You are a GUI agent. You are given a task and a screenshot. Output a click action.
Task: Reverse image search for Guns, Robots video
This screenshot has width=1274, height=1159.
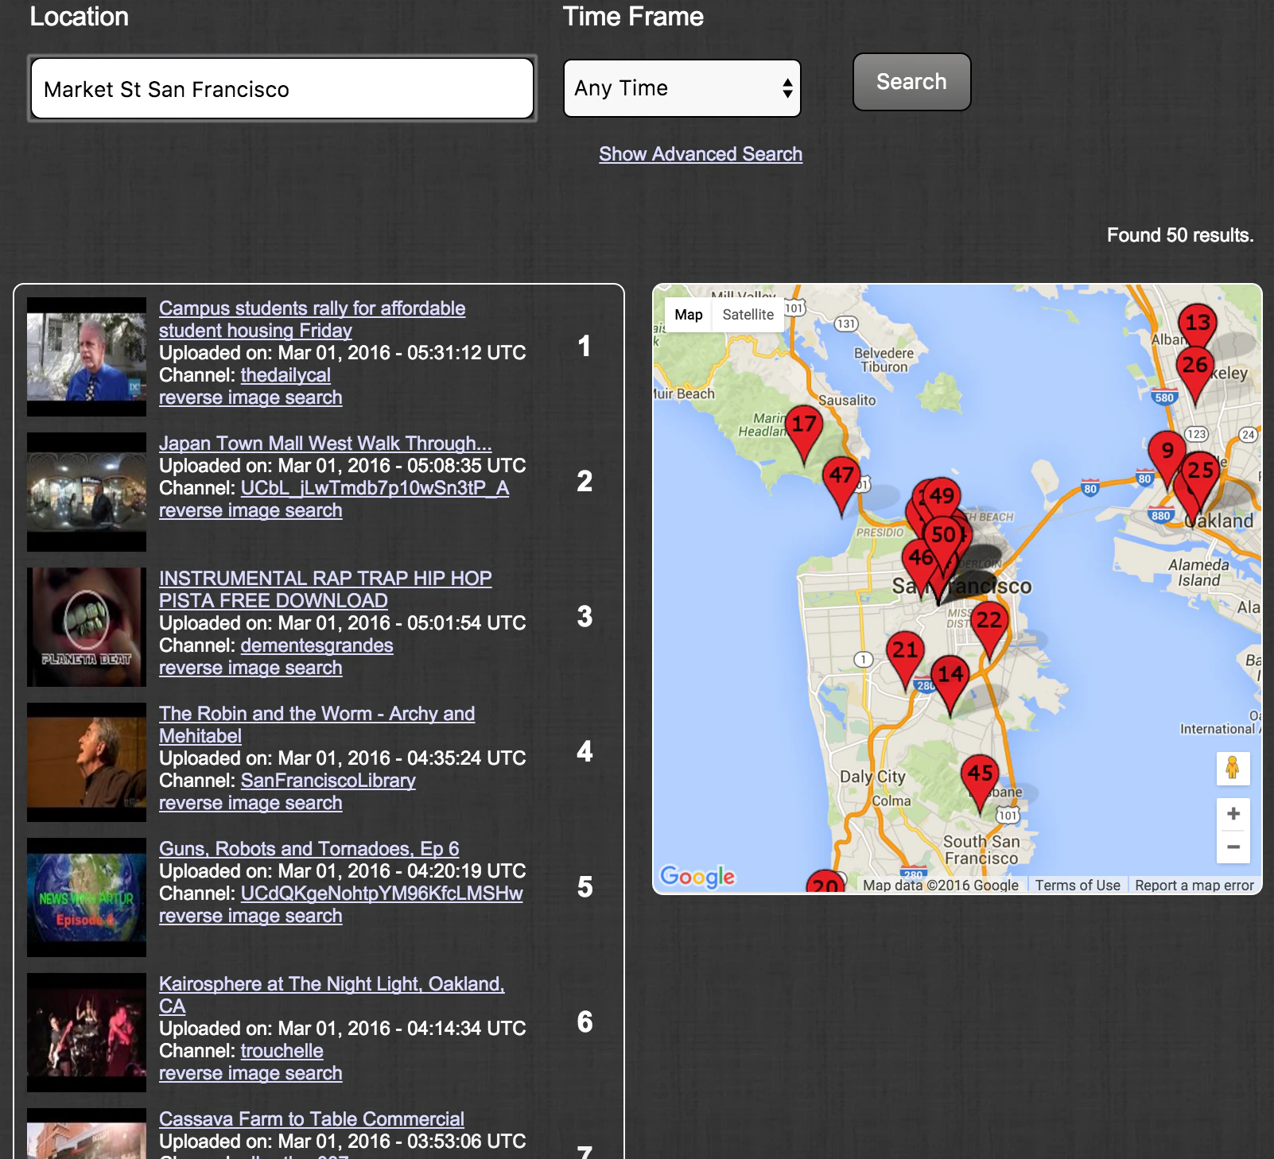pos(251,916)
